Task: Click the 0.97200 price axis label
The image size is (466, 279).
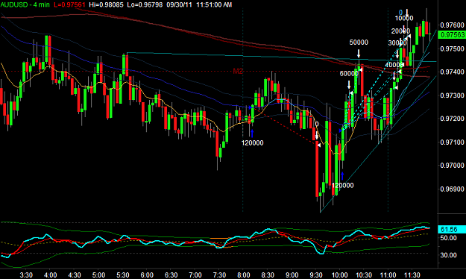Action: pyautogui.click(x=452, y=119)
